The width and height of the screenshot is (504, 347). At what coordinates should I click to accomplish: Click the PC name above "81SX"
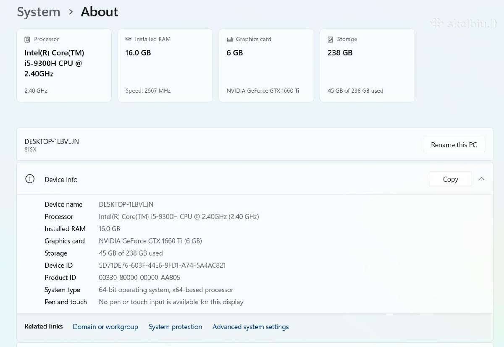[x=52, y=141]
